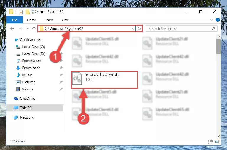This screenshot has width=227, height=150.
Task: Click the 132 items status text
Action: point(17,141)
